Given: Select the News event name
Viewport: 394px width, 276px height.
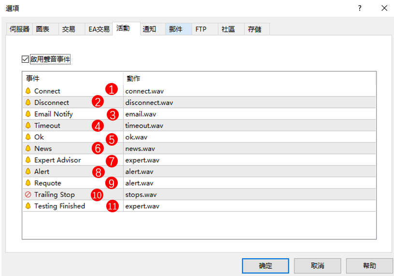Looking at the screenshot, I should coord(43,149).
